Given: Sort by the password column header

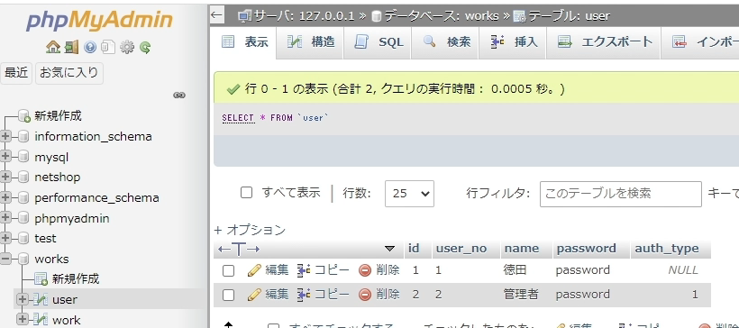Looking at the screenshot, I should pos(587,249).
